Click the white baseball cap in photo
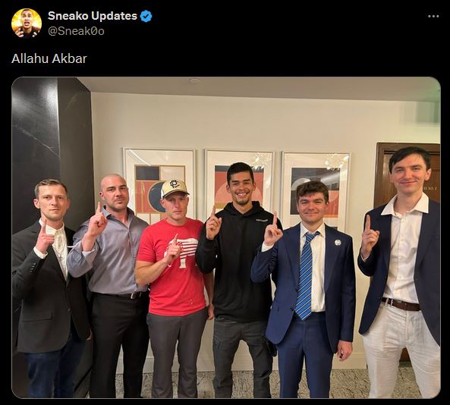This screenshot has width=450, height=405. pyautogui.click(x=174, y=188)
